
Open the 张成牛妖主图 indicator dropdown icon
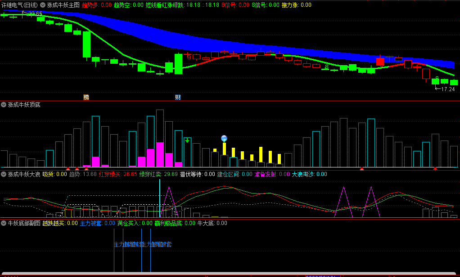tap(43, 5)
